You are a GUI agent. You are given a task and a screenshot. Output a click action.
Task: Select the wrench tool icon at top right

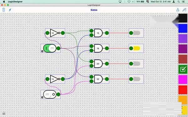(184, 10)
